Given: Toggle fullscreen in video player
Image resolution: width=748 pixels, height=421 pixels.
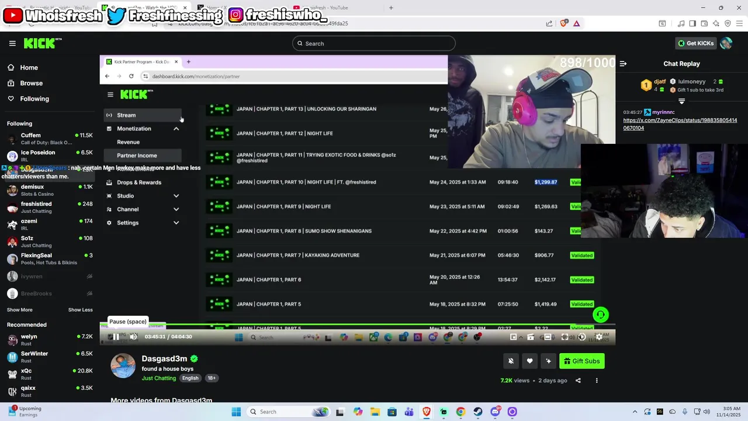Looking at the screenshot, I should [565, 337].
